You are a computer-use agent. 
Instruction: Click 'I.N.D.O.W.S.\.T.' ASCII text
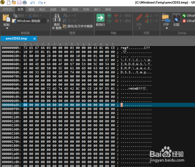[x=136, y=64]
